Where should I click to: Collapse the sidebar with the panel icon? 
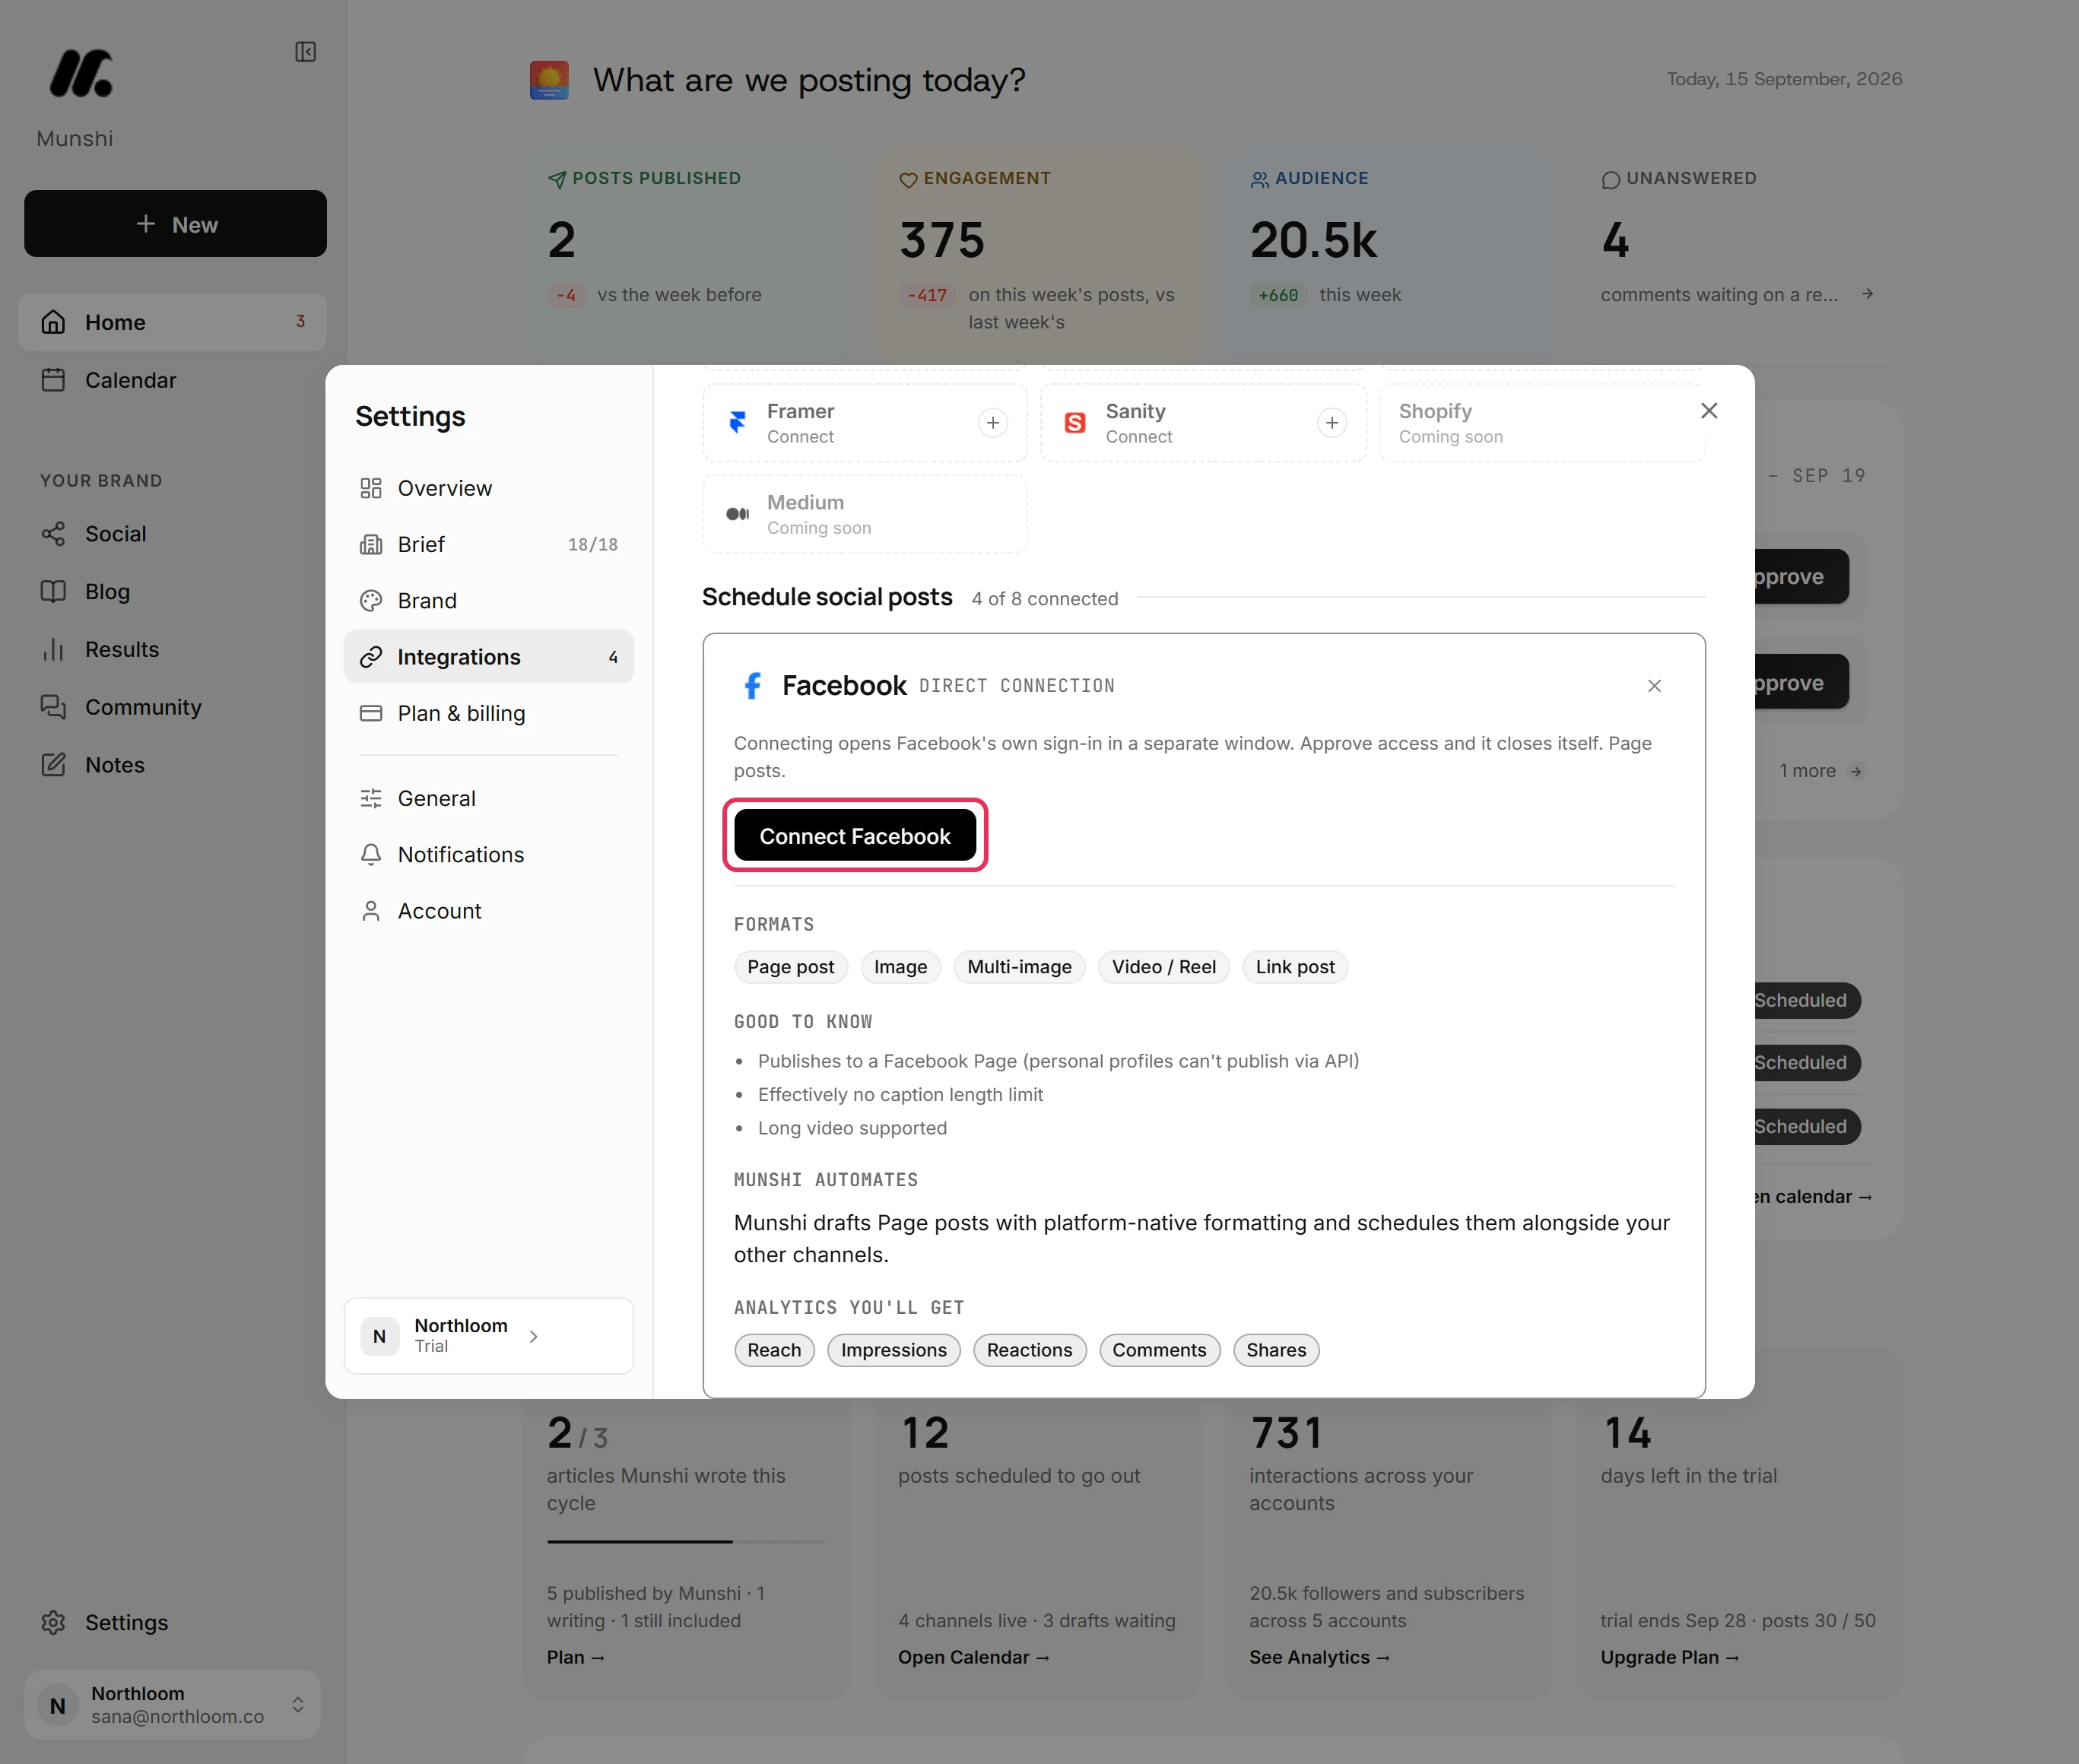pyautogui.click(x=306, y=52)
